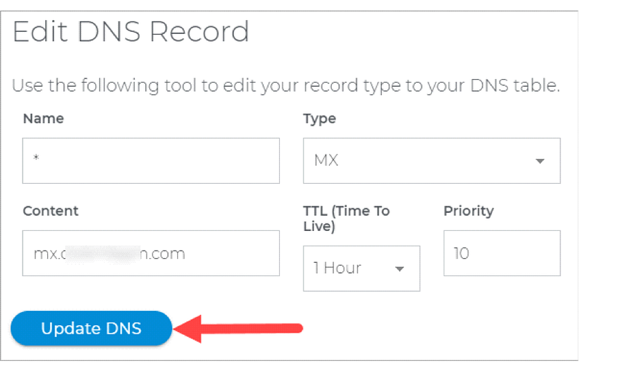
Task: Click the Edit DNS Record heading
Action: (131, 33)
